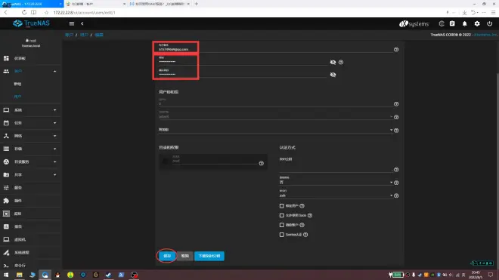
Task: Open the task manager clipboard icon
Action: [x=452, y=23]
